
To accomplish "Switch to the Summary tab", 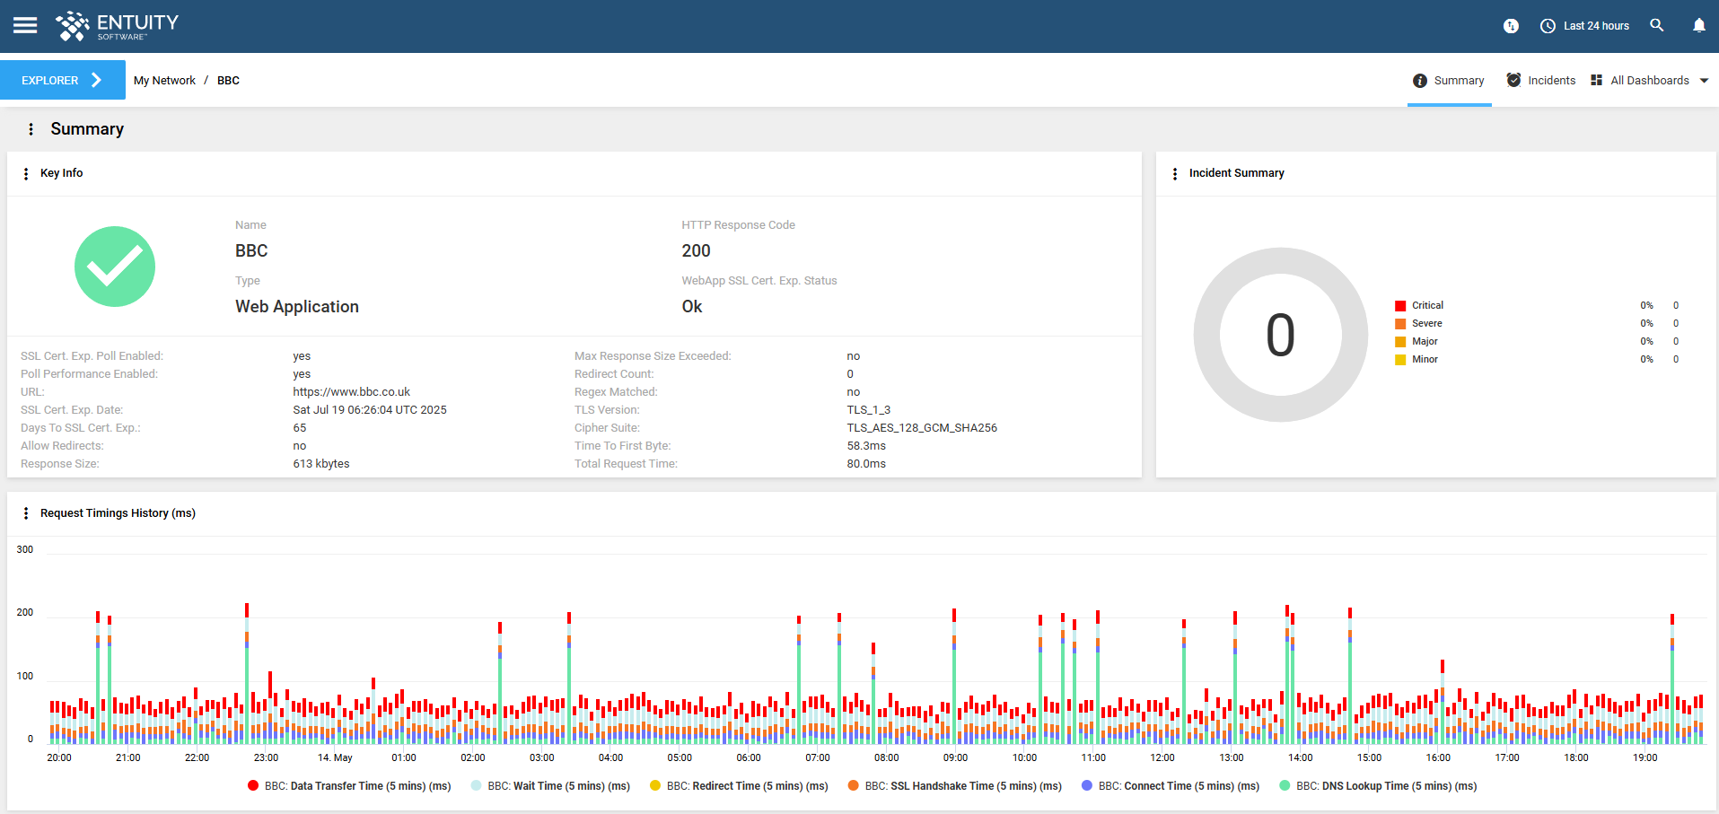I will pos(1449,81).
